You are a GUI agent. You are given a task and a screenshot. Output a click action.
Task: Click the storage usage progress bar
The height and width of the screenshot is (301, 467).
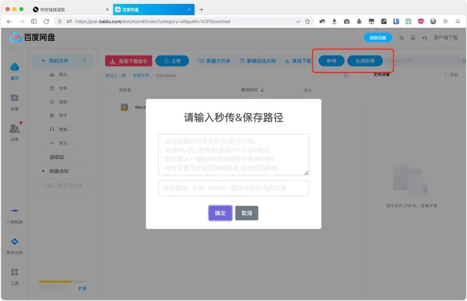(x=63, y=282)
